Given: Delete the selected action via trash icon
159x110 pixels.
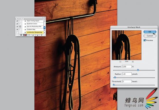Looking at the screenshot, I should (x=41, y=35).
